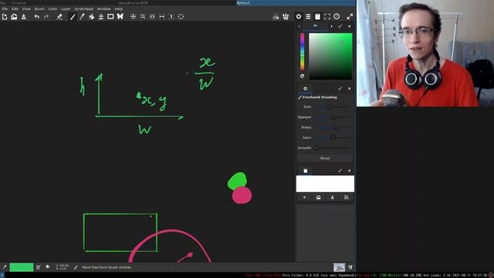Click the scratchpad plus new button
The image size is (494, 278).
pyautogui.click(x=304, y=198)
